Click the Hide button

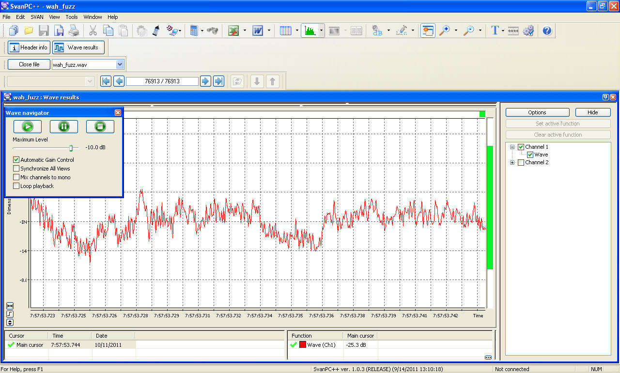click(593, 112)
